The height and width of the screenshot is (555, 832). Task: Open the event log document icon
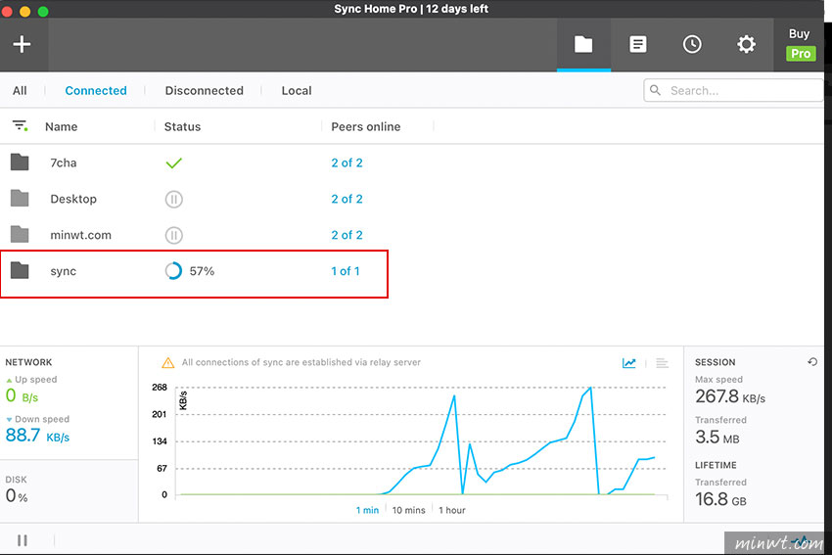(x=638, y=44)
